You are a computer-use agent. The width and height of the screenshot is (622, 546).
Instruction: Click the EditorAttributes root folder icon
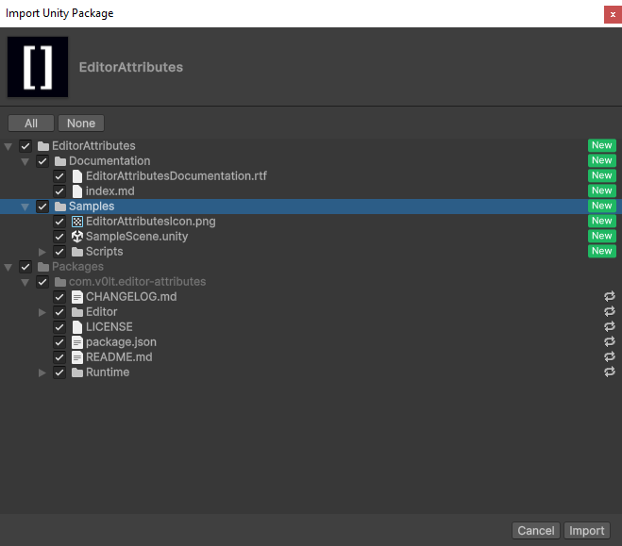43,146
